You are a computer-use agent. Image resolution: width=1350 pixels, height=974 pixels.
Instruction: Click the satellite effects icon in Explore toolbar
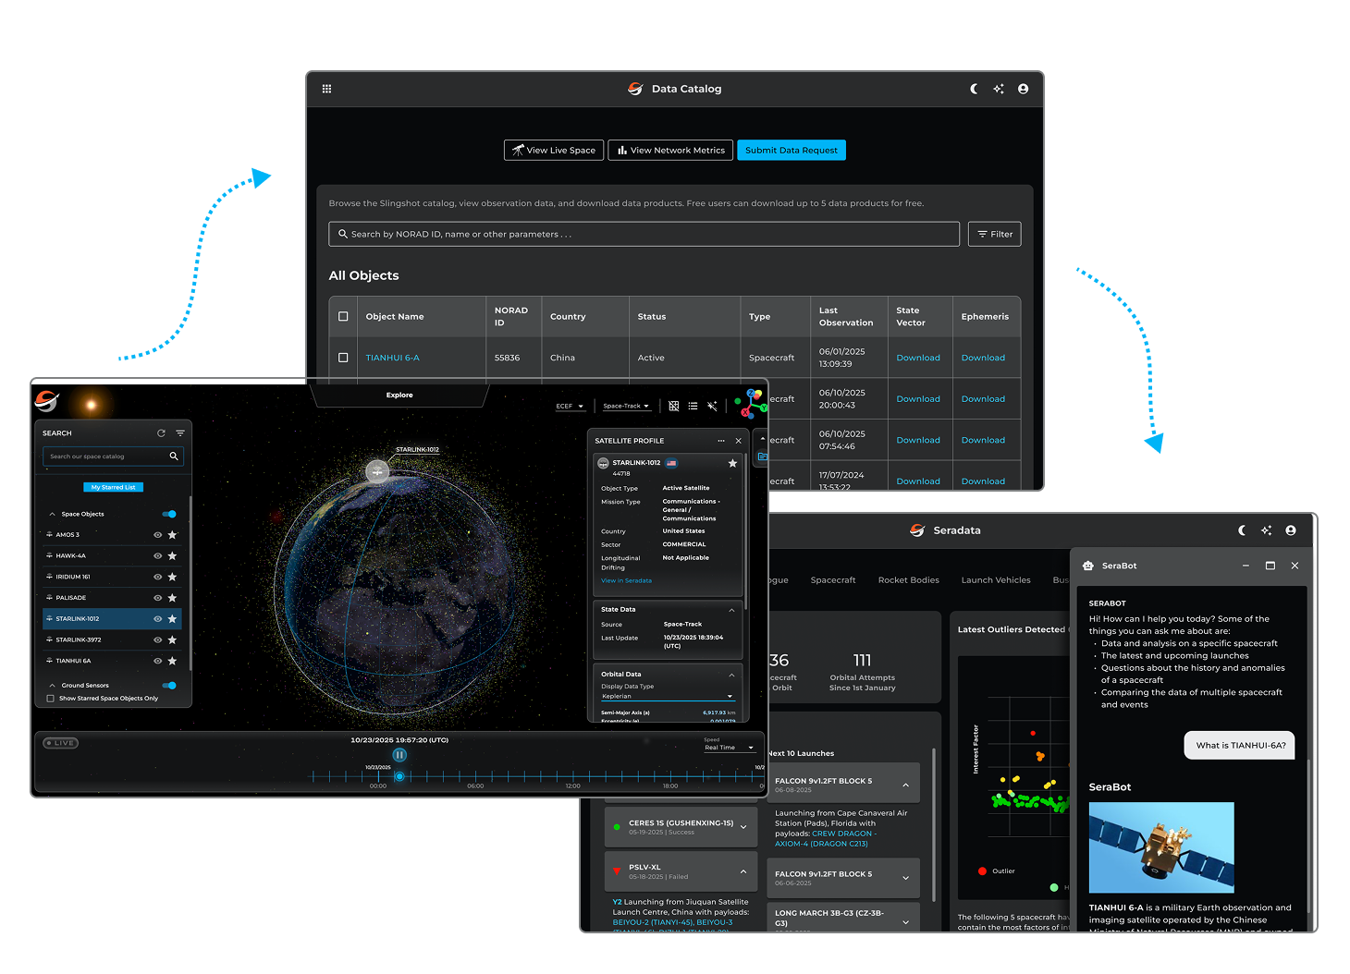coord(712,406)
